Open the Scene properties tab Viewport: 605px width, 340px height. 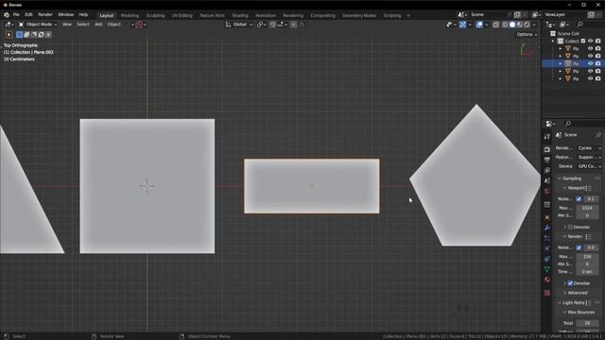pos(547,180)
